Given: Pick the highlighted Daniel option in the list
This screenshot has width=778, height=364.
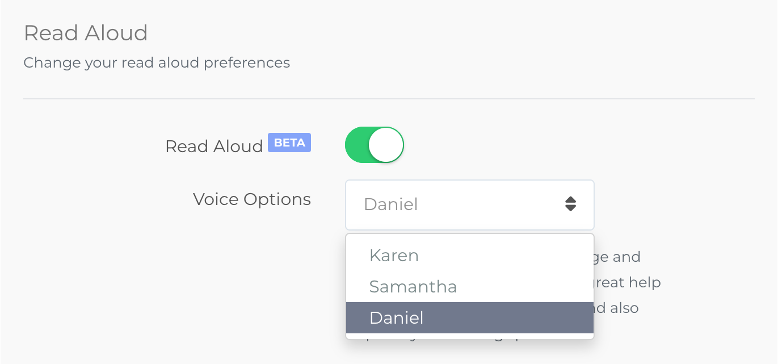Looking at the screenshot, I should [396, 317].
